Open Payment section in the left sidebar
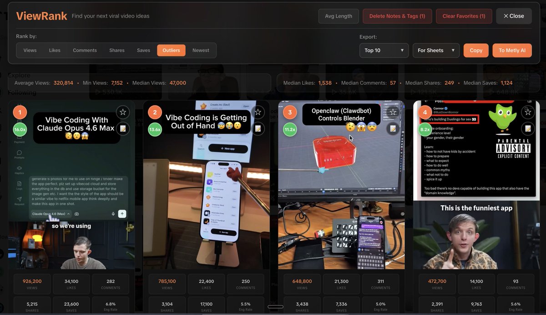 (19, 139)
